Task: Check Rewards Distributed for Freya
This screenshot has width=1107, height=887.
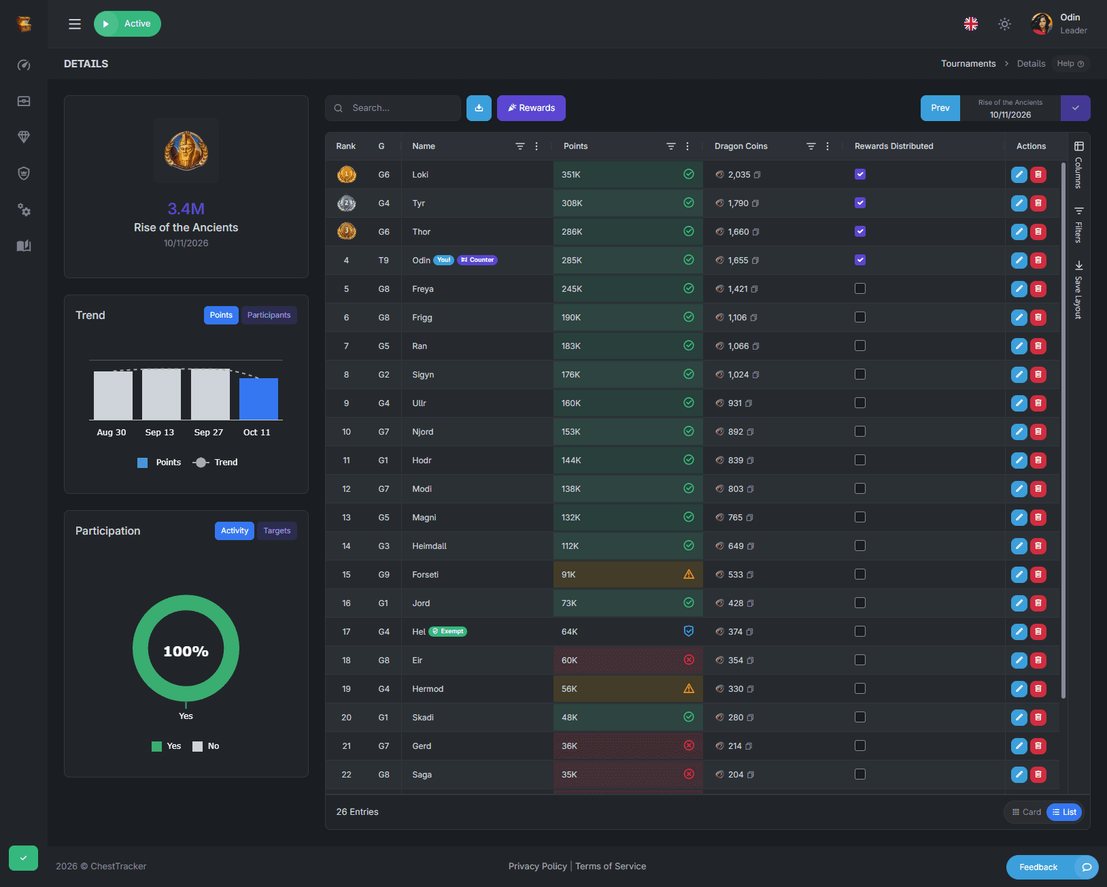Action: coord(860,288)
